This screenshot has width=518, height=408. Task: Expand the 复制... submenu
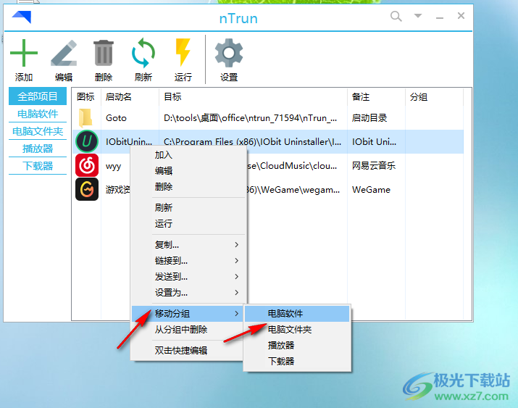[x=188, y=245]
